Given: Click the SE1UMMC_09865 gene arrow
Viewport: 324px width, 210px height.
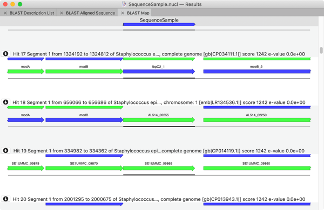Looking at the screenshot, I should pyautogui.click(x=159, y=169).
